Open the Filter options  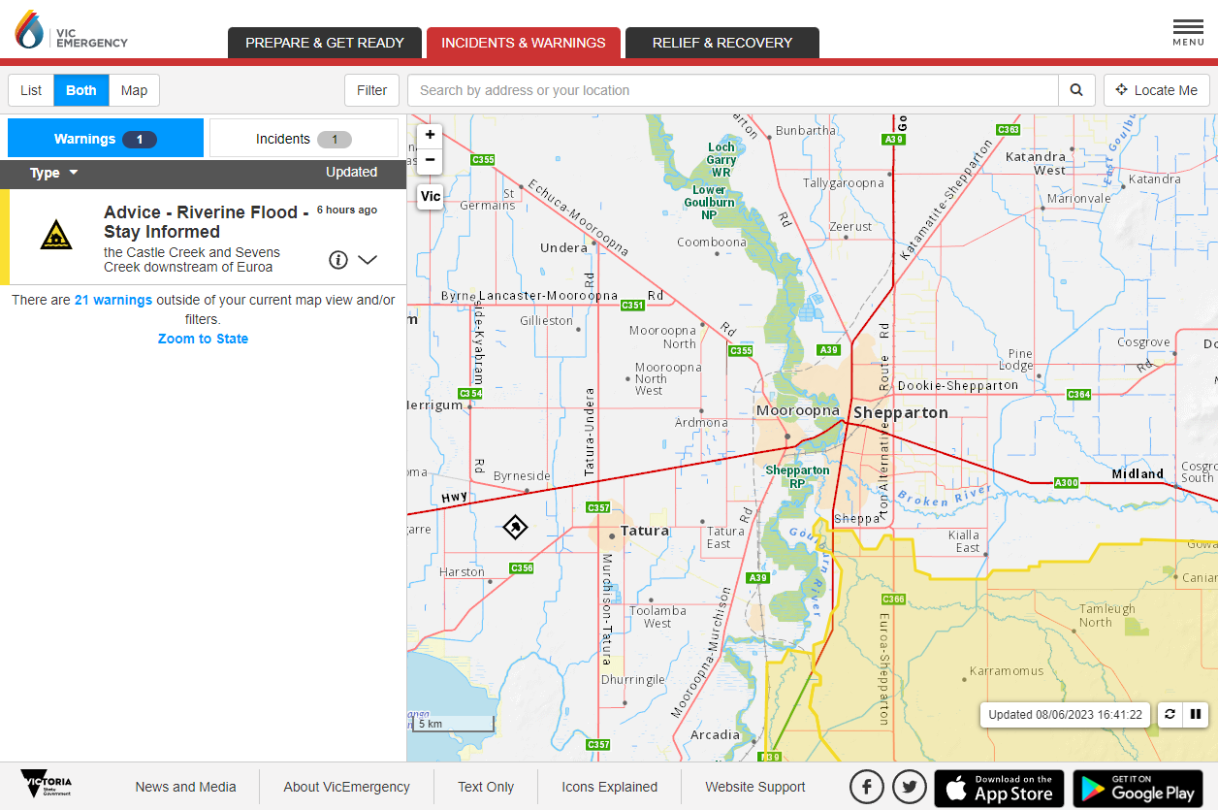pos(371,90)
